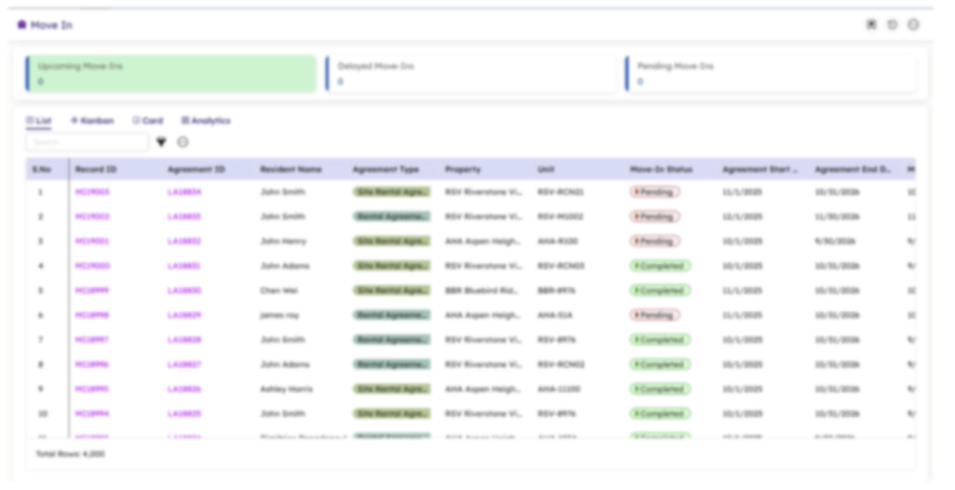Click the rightmost circle icon in page header
The height and width of the screenshot is (490, 955).
coord(913,25)
